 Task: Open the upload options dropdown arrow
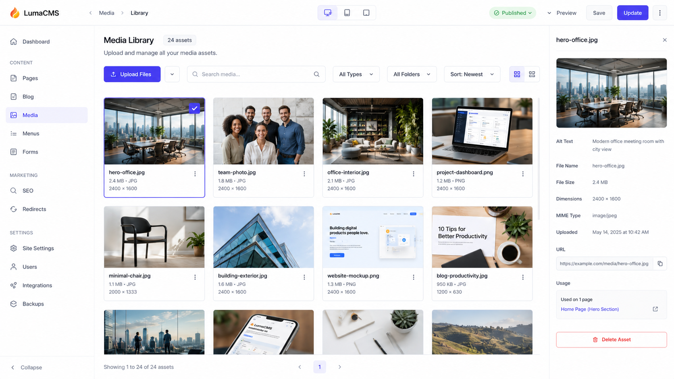[x=172, y=74]
